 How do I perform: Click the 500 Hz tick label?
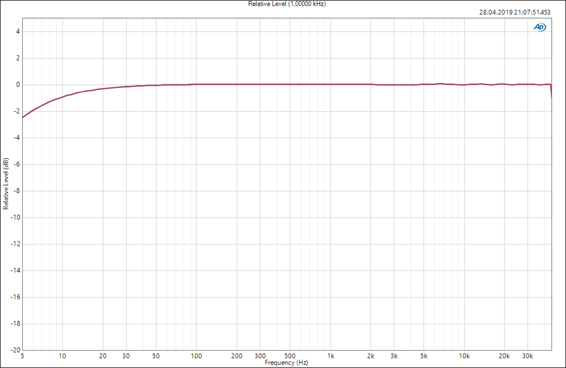point(290,356)
